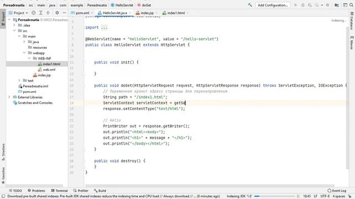
Task: Click Add Configuration button
Action: [273, 5]
